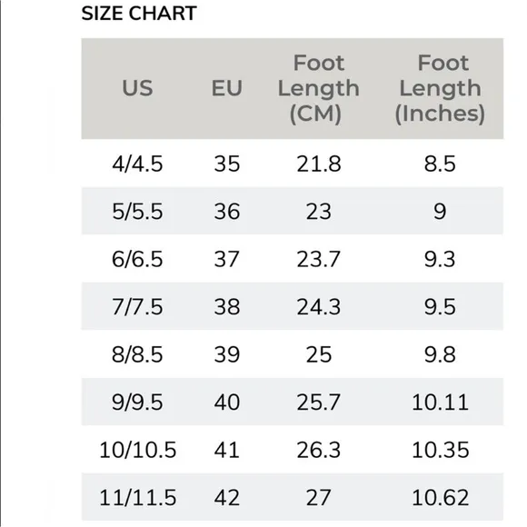Click the SIZE CHART heading
Viewport: 527px width, 527px height.
(139, 14)
